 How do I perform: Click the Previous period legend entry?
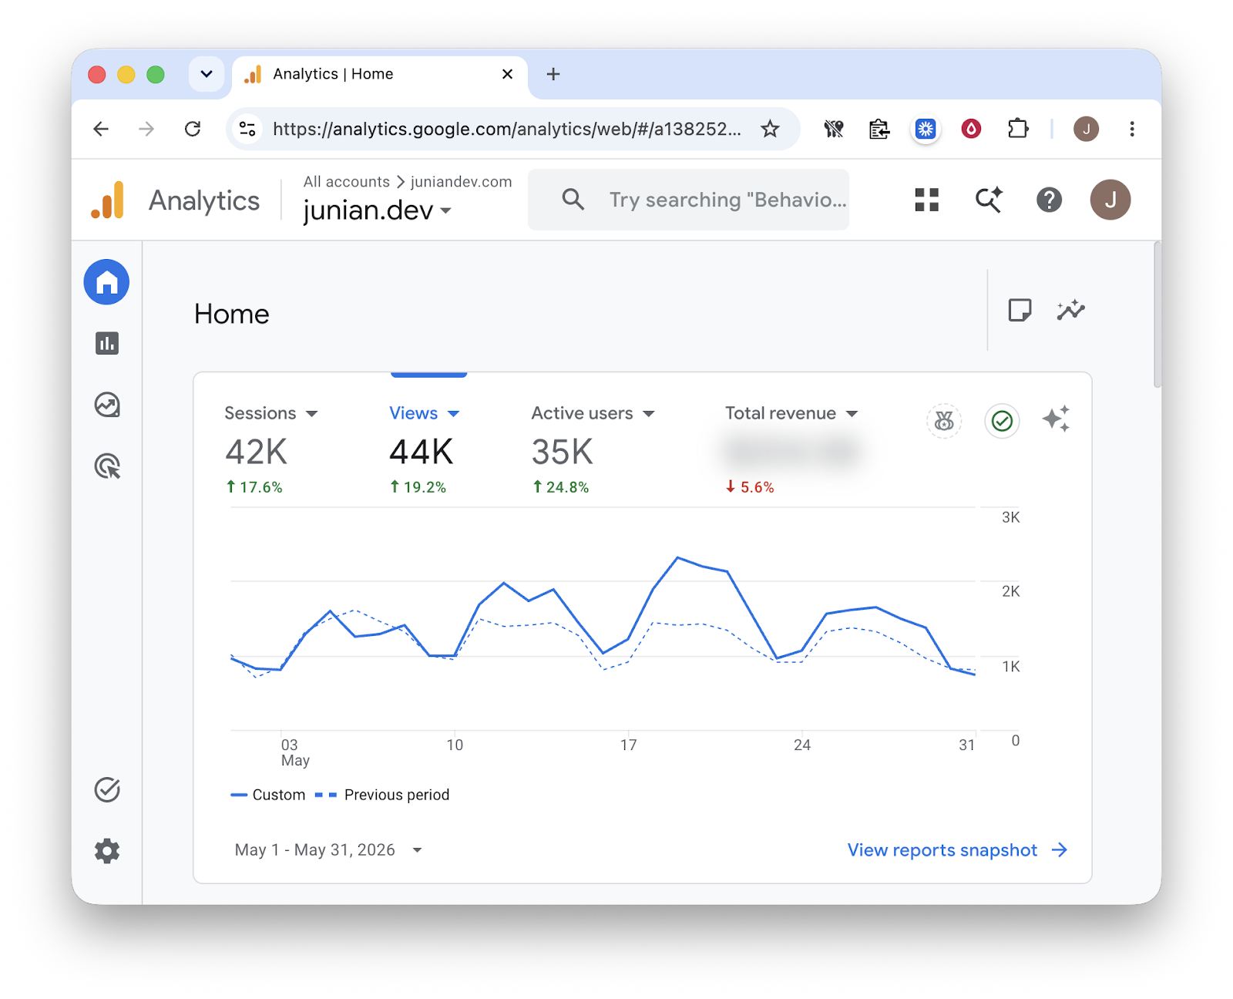tap(382, 795)
